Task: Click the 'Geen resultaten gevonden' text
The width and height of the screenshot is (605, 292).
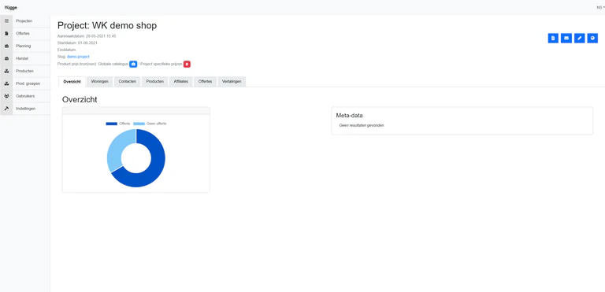Action: point(362,125)
